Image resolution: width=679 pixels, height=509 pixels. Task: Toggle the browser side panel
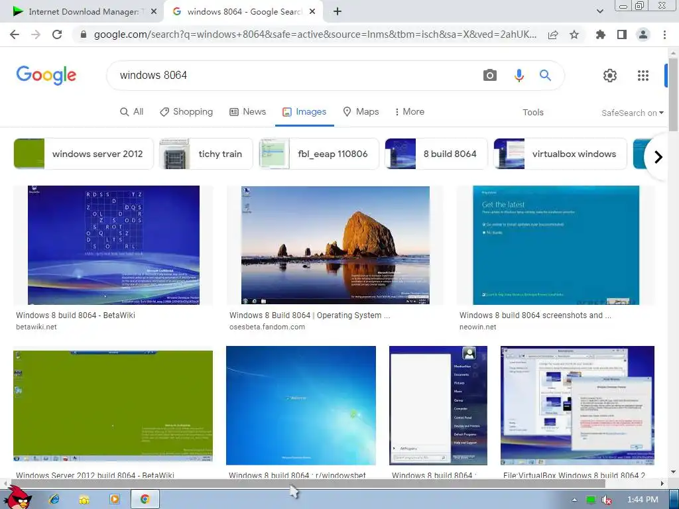(622, 34)
